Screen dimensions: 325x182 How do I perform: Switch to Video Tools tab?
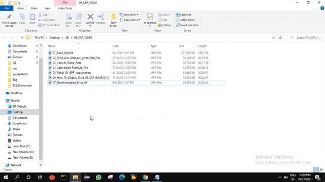[x=65, y=8]
